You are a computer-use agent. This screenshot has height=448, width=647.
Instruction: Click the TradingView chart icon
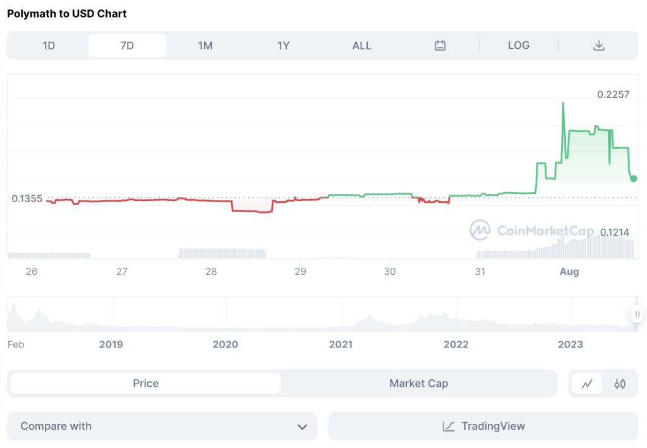449,427
